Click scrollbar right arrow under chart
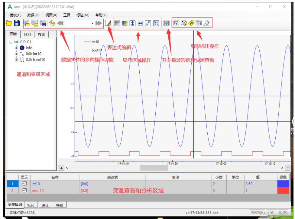295x219 pixels. [x=282, y=168]
